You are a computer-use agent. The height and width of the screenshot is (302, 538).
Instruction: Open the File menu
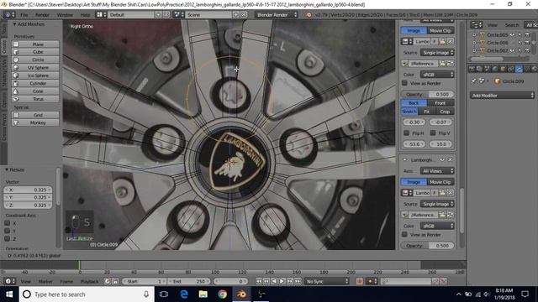coord(24,15)
